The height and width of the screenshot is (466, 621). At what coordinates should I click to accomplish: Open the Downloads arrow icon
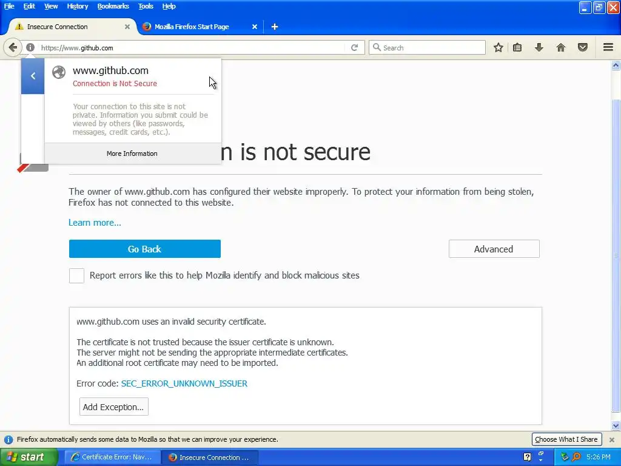(539, 47)
